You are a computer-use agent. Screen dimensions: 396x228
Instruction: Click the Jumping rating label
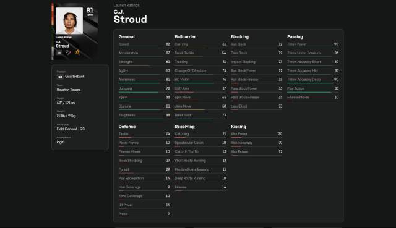click(125, 88)
